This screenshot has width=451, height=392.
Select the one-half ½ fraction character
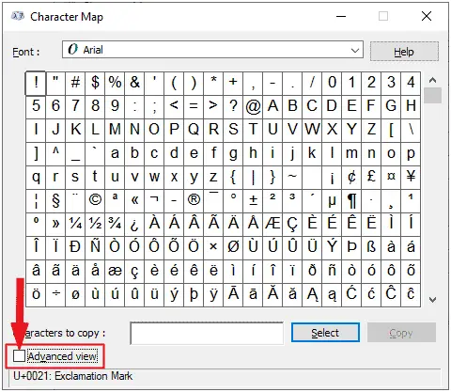coord(95,224)
